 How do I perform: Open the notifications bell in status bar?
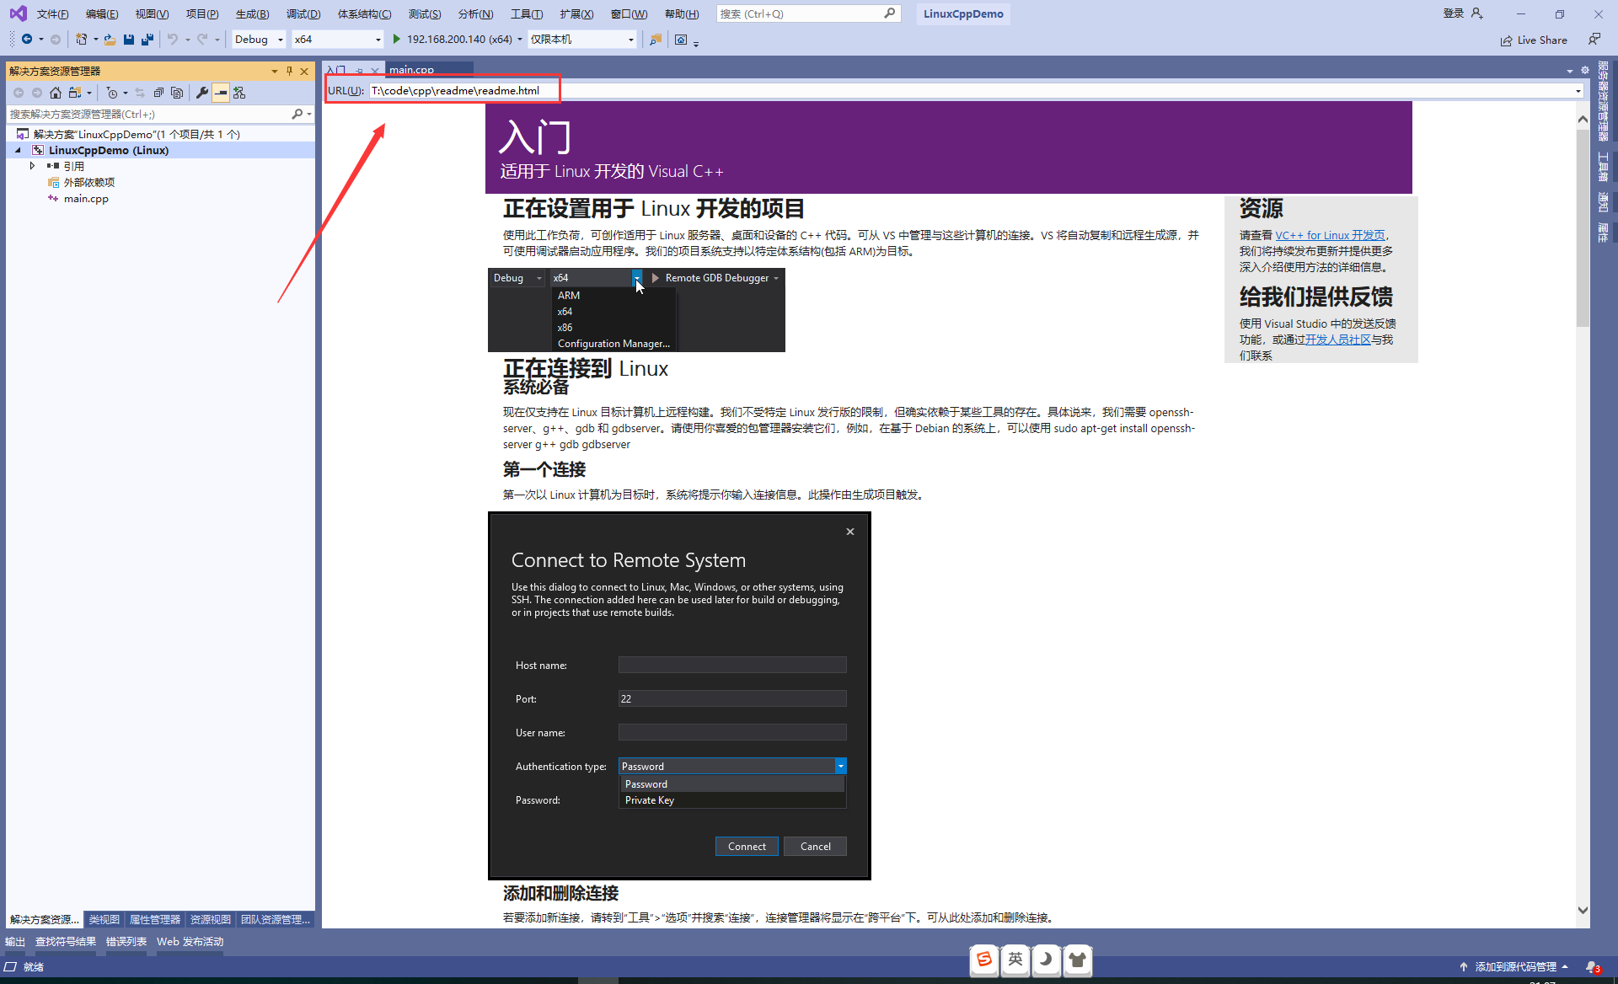(x=1591, y=967)
